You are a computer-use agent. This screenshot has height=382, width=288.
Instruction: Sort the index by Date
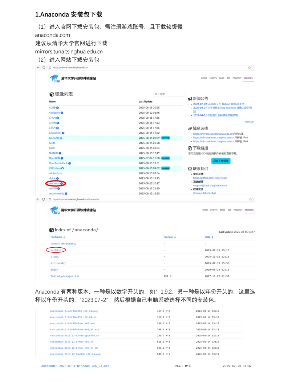click(x=209, y=237)
